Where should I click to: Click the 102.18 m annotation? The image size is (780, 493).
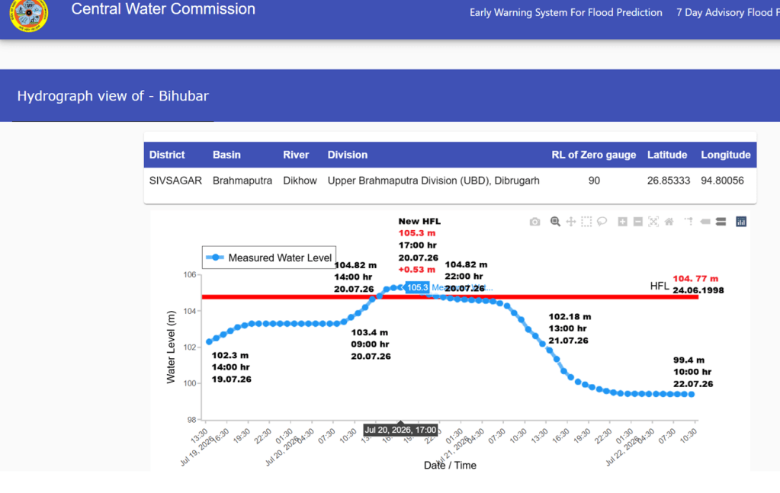570,316
